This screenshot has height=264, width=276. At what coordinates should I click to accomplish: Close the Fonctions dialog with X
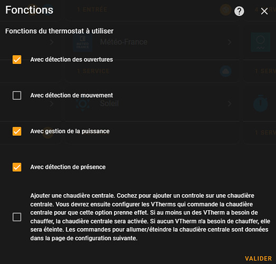[x=264, y=11]
